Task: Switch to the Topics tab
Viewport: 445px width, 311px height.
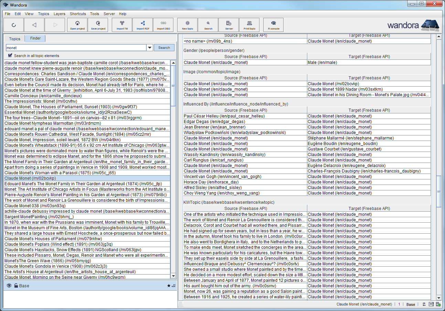Action: [15, 39]
